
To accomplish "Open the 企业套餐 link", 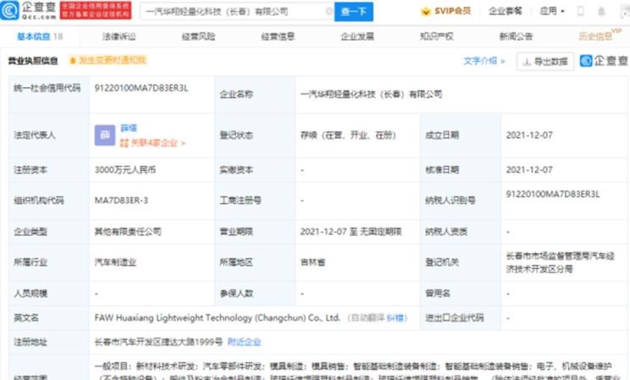I will click(x=505, y=11).
